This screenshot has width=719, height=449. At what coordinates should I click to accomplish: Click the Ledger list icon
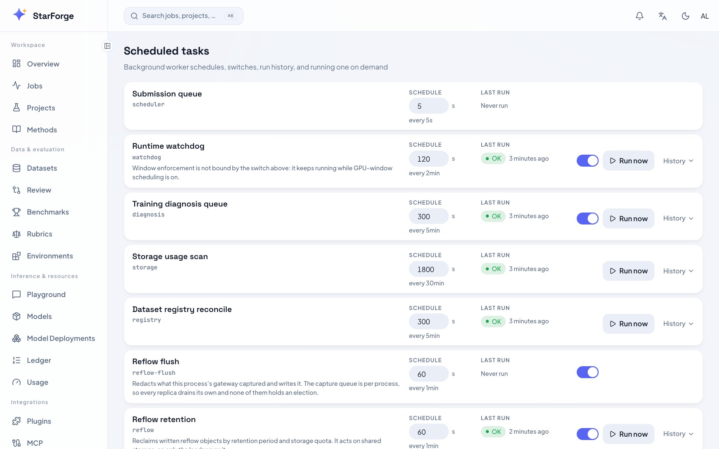[x=16, y=360]
